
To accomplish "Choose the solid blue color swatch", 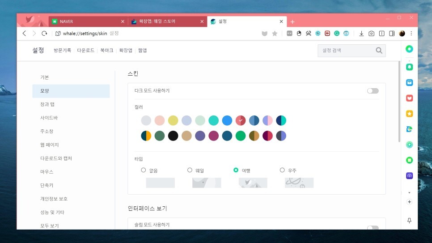I will click(227, 120).
